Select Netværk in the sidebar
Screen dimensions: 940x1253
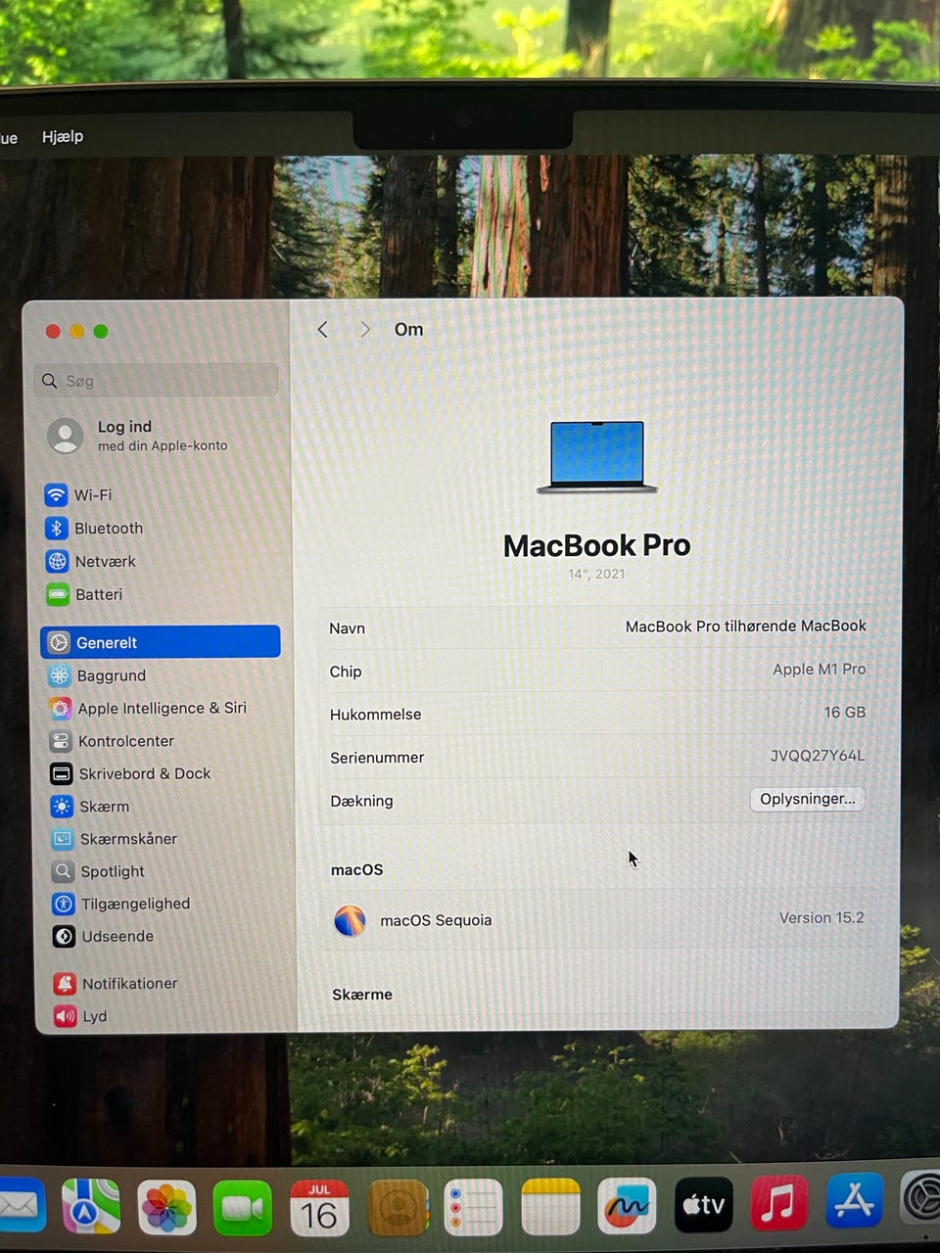click(104, 562)
